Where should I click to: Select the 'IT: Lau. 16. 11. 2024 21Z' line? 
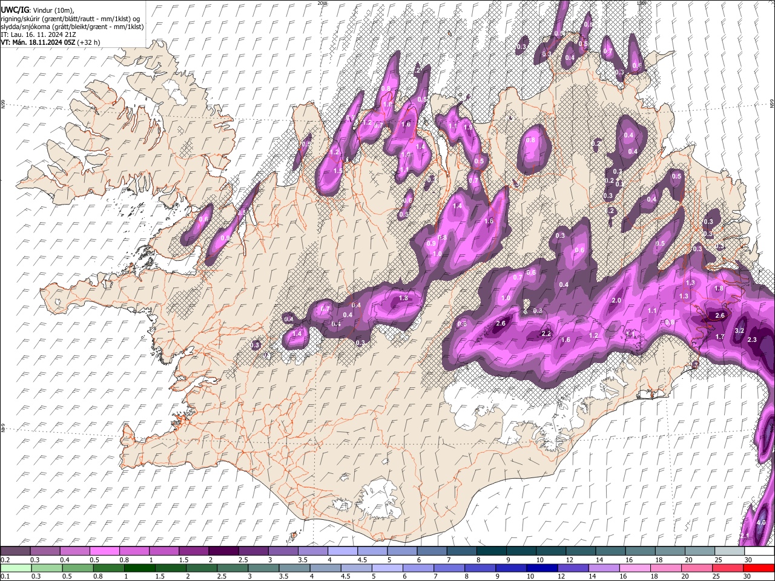point(39,34)
